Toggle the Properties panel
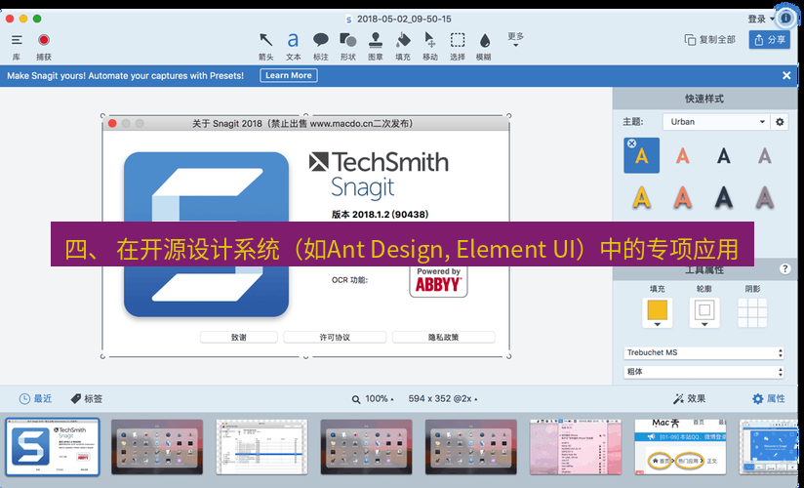 [x=768, y=399]
